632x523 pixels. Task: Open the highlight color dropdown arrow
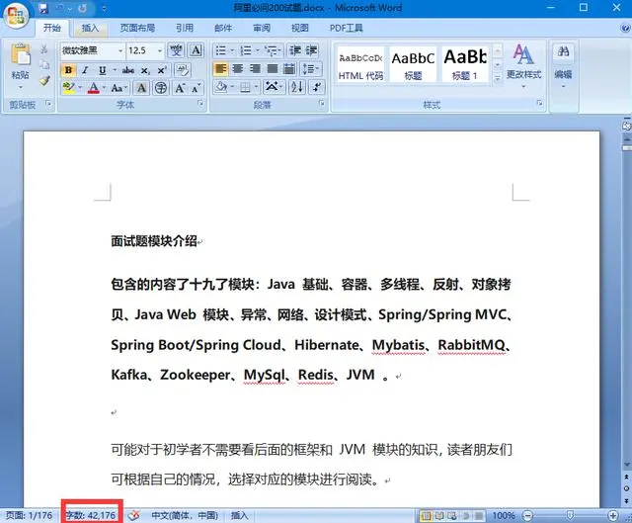tap(80, 88)
